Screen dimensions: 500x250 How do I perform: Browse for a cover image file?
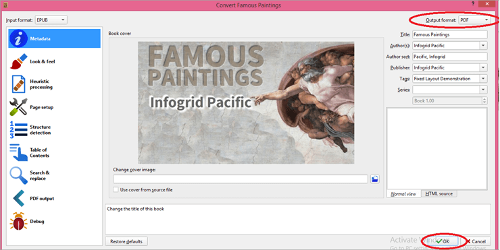click(375, 179)
